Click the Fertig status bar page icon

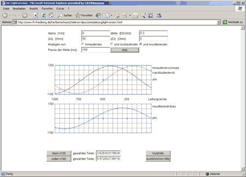(x=3, y=174)
